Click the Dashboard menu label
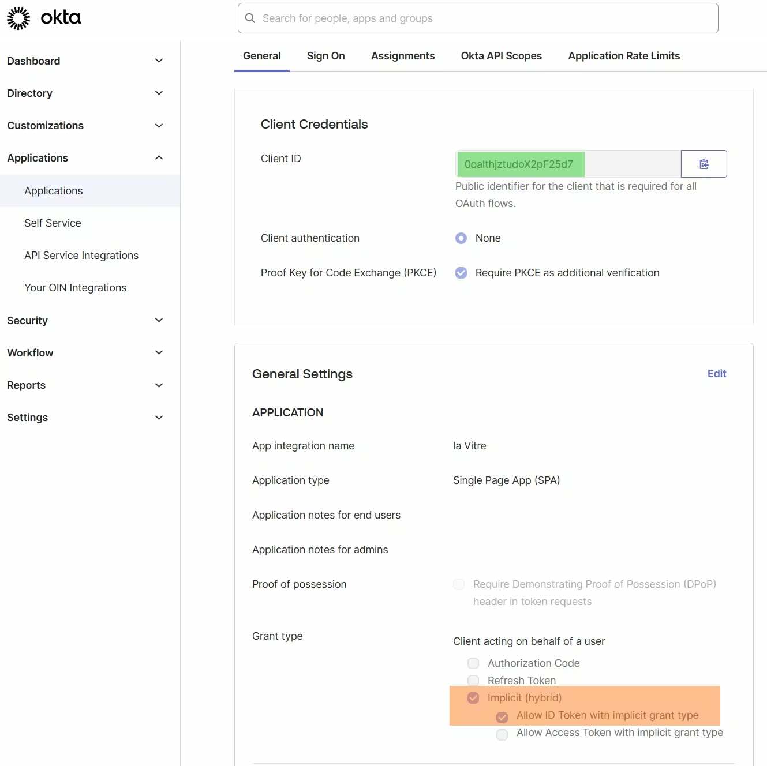Image resolution: width=767 pixels, height=766 pixels. click(33, 61)
